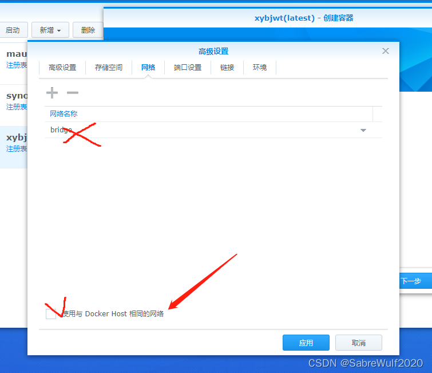The width and height of the screenshot is (432, 373).
Task: Expand the bridge network dropdown arrow
Action: [363, 130]
